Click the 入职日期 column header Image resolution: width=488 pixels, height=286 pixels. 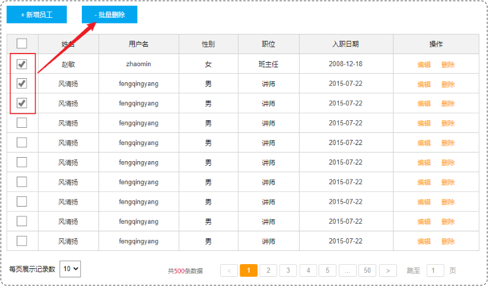pos(346,44)
